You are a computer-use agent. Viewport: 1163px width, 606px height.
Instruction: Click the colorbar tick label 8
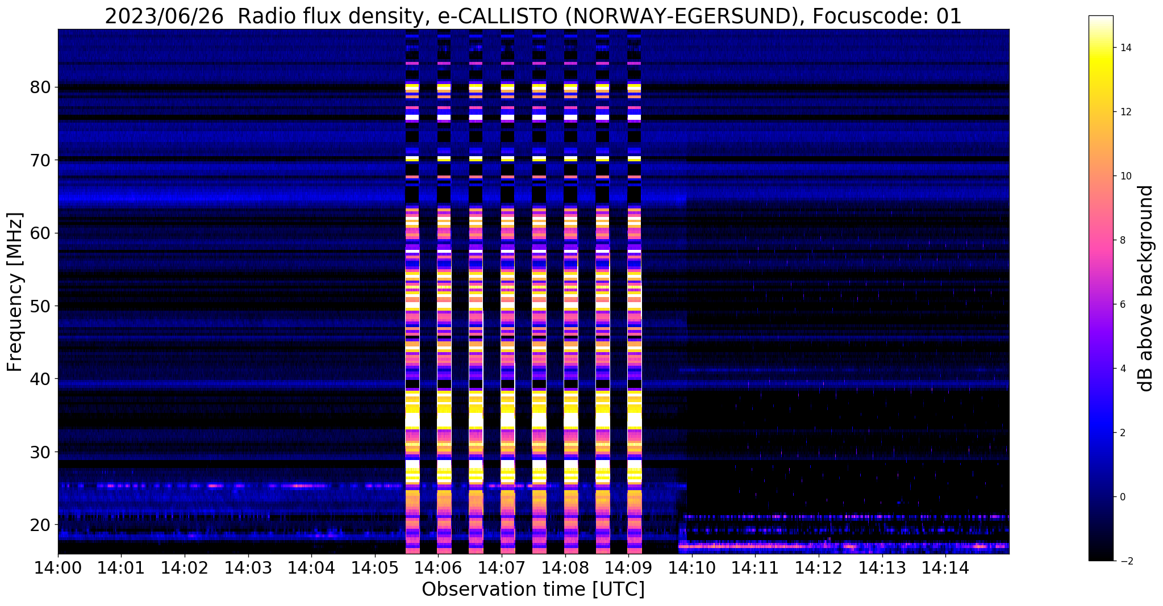1122,240
